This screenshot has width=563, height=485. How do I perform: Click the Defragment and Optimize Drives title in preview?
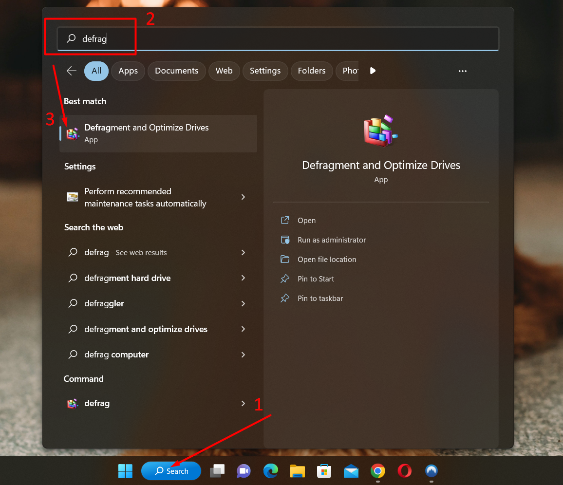click(381, 165)
